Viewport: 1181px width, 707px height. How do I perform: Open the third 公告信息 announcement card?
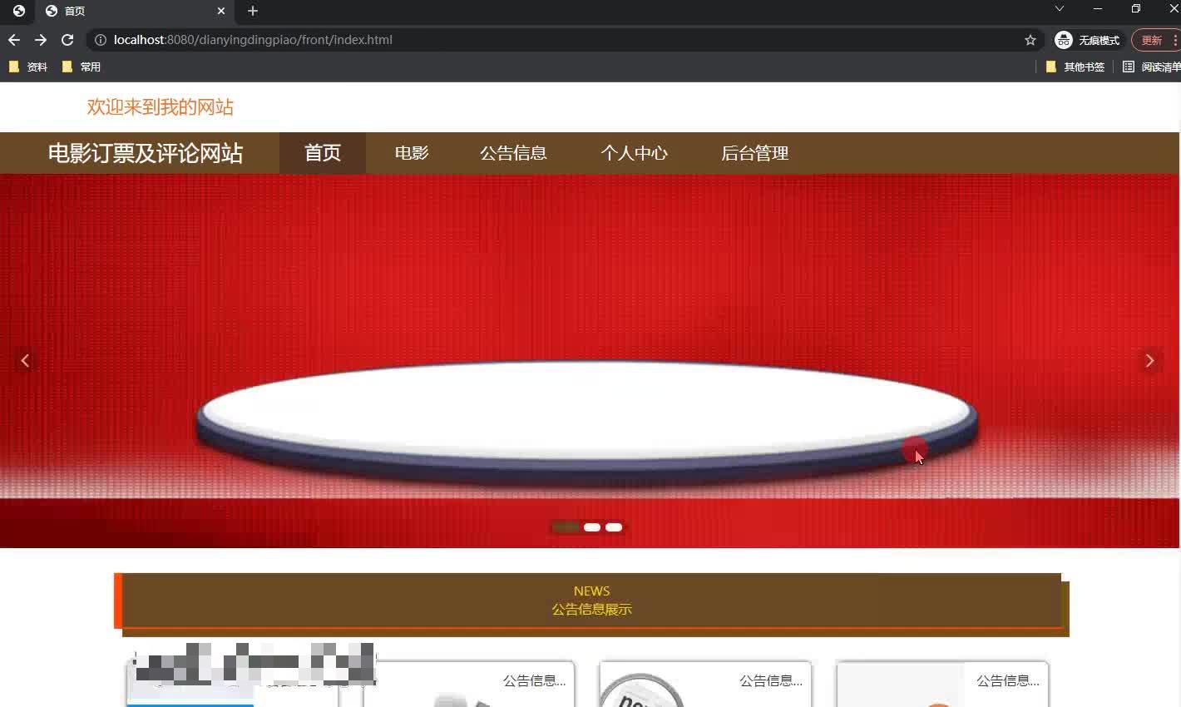click(x=705, y=684)
